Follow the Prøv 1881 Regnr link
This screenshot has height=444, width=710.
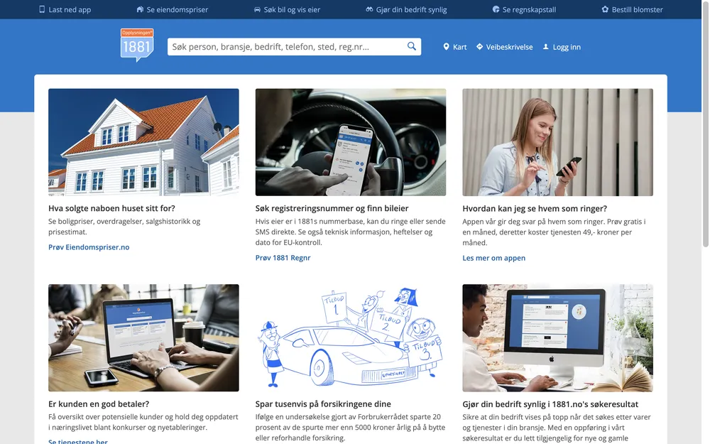(x=283, y=258)
